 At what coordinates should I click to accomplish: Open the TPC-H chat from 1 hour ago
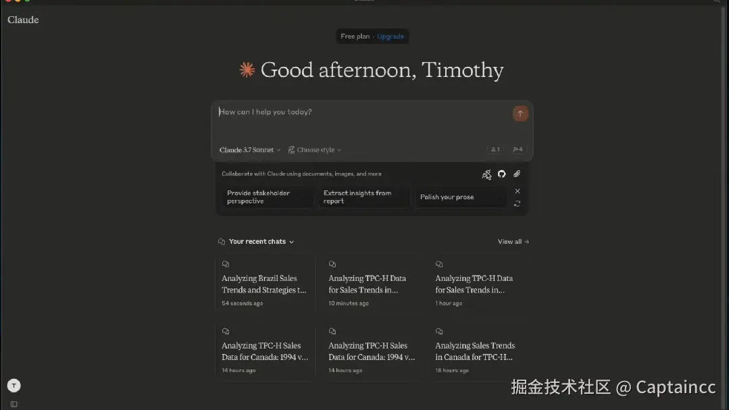point(479,284)
